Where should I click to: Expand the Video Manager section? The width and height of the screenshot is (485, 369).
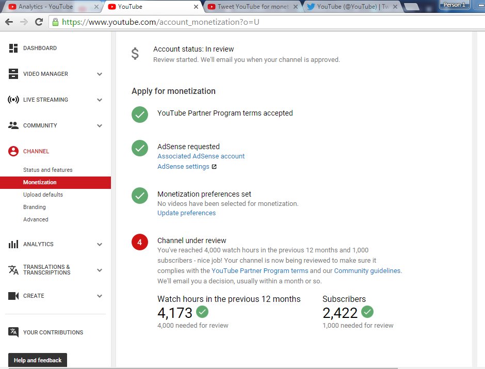click(100, 74)
